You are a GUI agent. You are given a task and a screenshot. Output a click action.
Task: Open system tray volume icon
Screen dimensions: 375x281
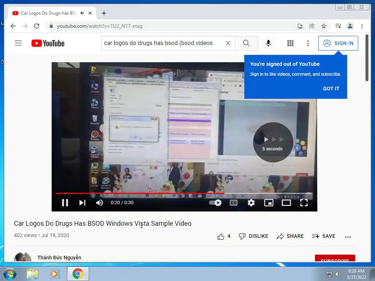pos(338,274)
